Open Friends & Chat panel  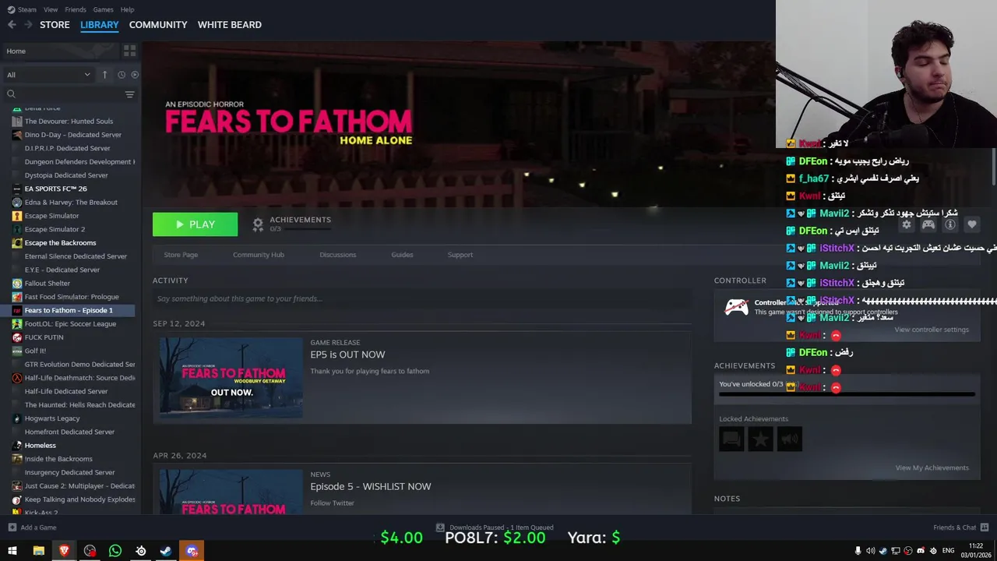(x=961, y=527)
